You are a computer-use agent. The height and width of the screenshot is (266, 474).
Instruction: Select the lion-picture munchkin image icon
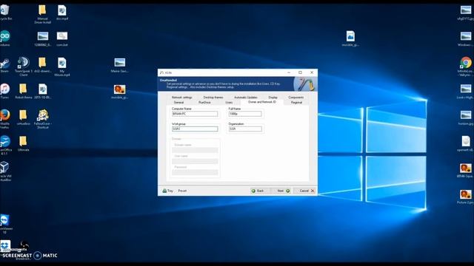pyautogui.click(x=120, y=92)
